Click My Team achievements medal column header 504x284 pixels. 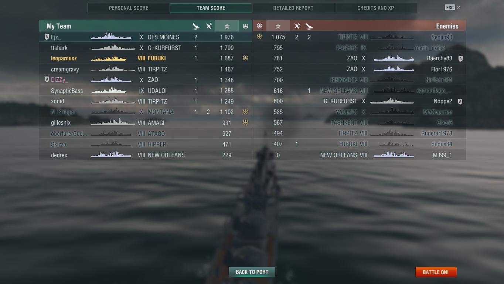(x=245, y=26)
